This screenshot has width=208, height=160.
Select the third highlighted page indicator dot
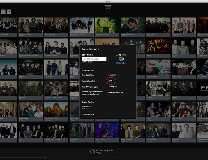(100, 147)
